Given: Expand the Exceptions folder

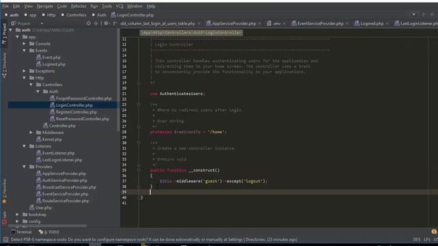Looking at the screenshot, I should [x=25, y=71].
